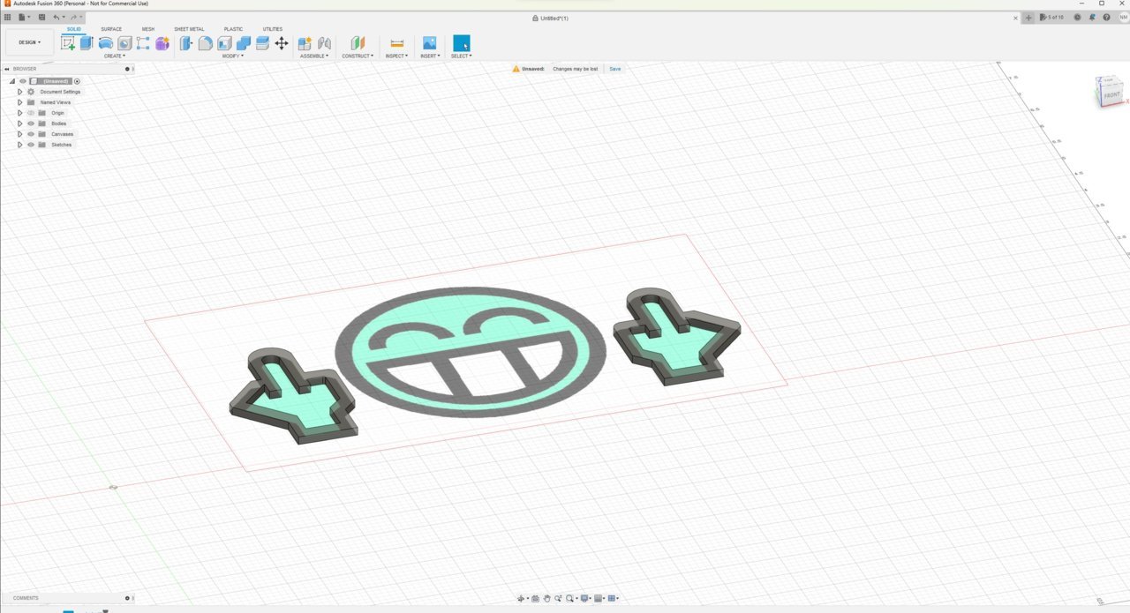Toggle visibility of the Unsaved root component
This screenshot has width=1130, height=613.
click(x=23, y=81)
